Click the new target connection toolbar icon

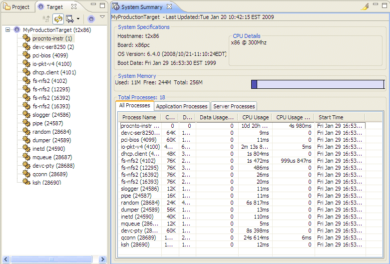tap(69, 19)
